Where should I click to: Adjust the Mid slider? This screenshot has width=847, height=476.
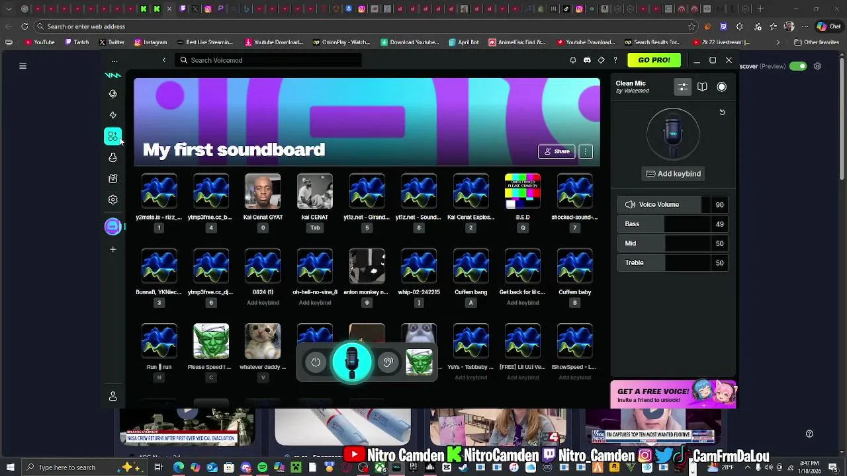point(673,243)
